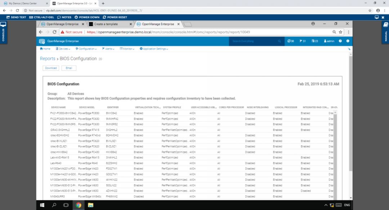The height and width of the screenshot is (210, 389).
Task: Click the Power Reset button
Action: (x=115, y=17)
